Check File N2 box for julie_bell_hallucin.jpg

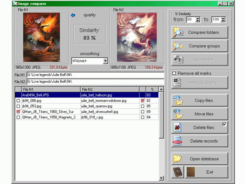pyautogui.click(x=143, y=95)
